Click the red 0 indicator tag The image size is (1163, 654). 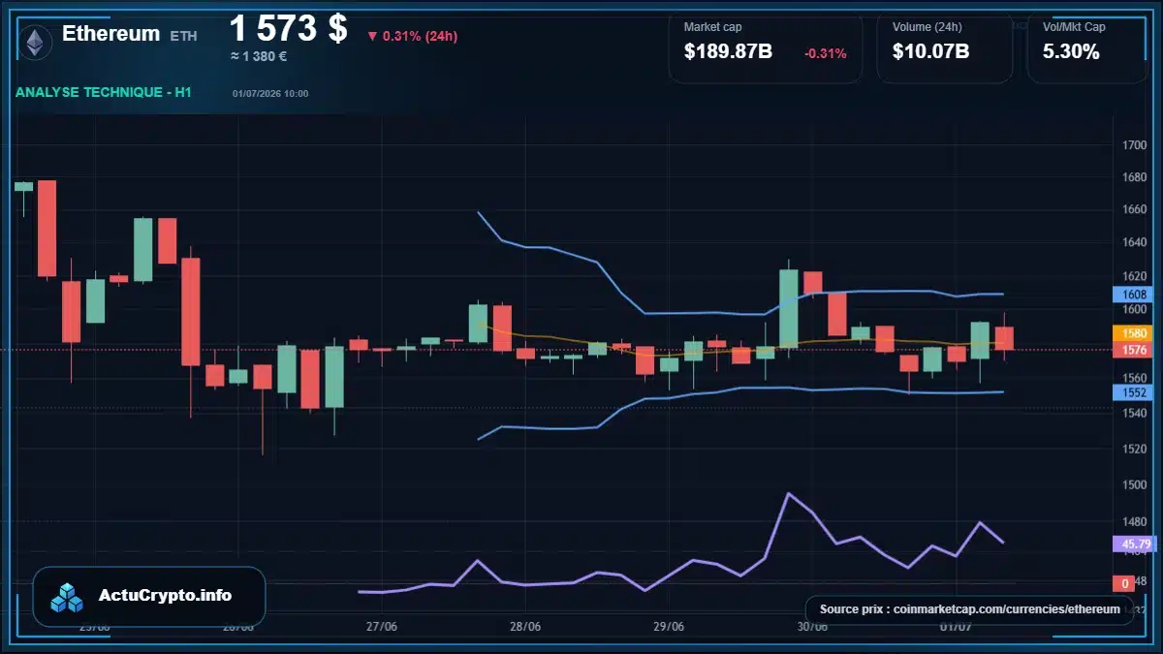coord(1124,583)
